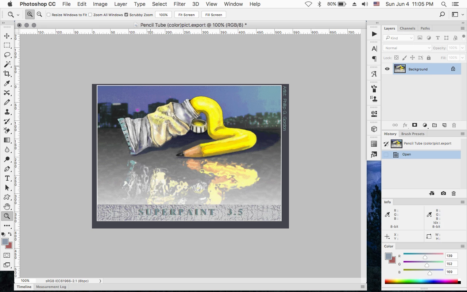Open the Filter menu
467x292 pixels.
(180, 4)
